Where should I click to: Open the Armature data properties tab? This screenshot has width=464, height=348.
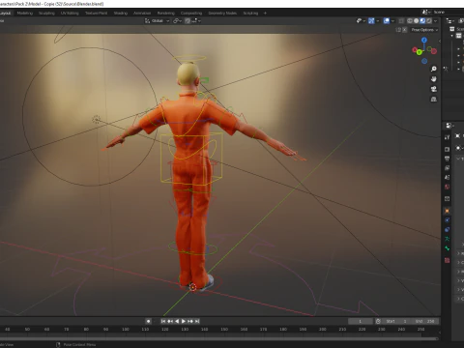point(447,239)
